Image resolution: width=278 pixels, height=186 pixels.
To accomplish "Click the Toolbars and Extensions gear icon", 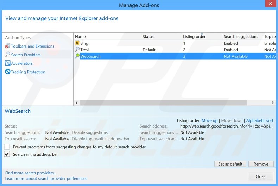I will pos(8,46).
